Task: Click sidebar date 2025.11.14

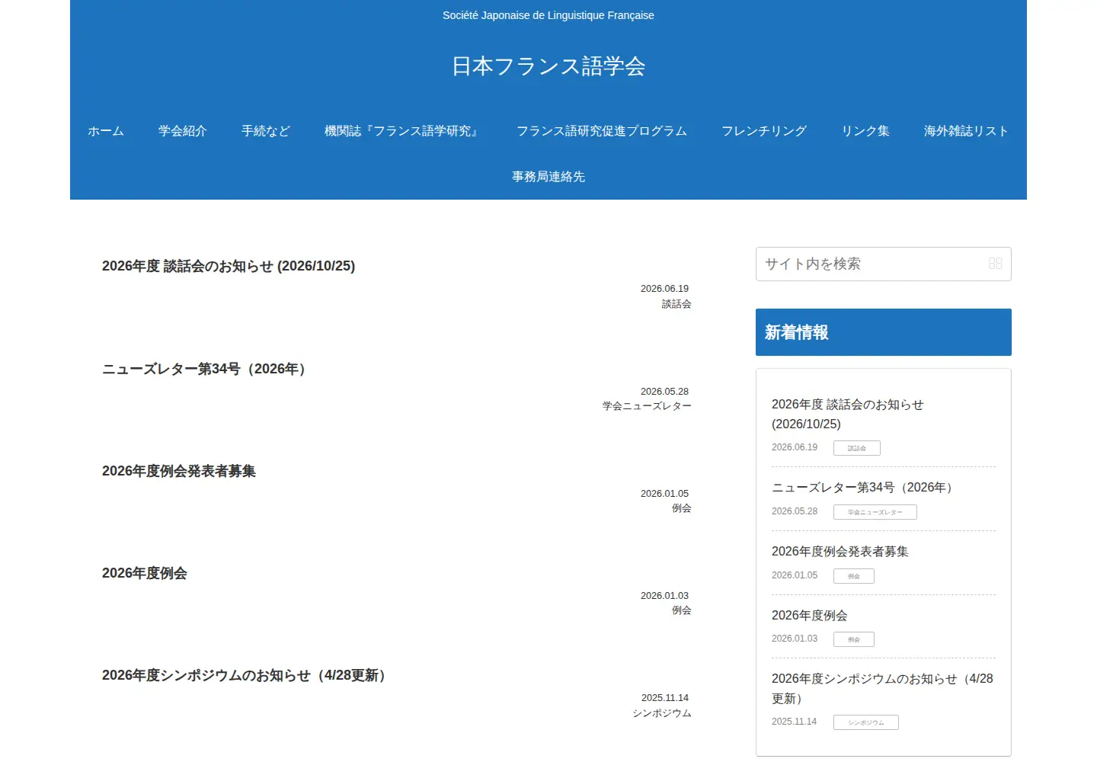Action: click(x=794, y=722)
